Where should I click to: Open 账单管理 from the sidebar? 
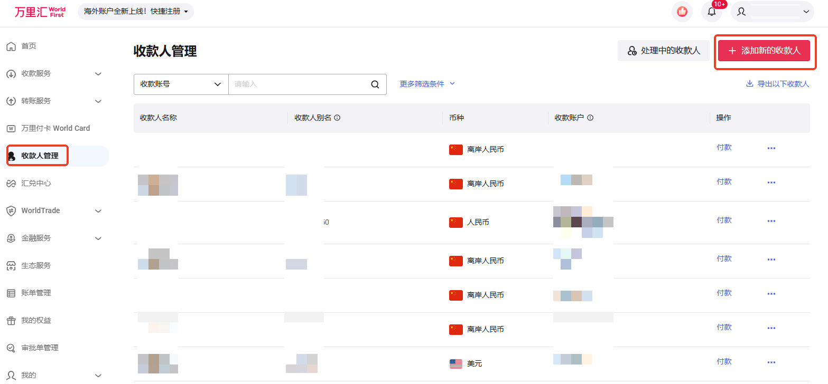36,293
